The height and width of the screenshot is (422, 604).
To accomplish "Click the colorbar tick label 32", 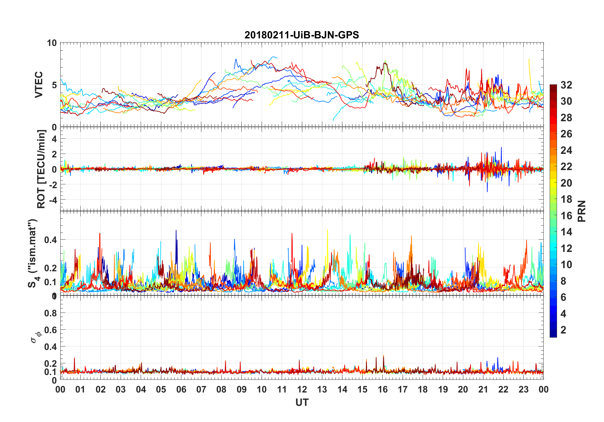I will click(x=566, y=85).
